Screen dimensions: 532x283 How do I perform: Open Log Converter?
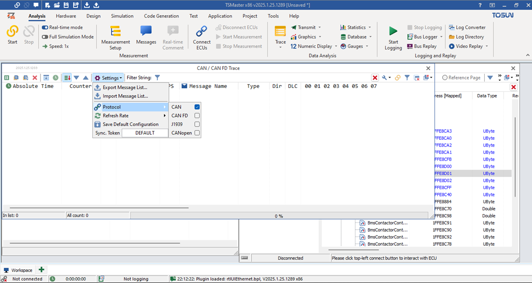(467, 27)
